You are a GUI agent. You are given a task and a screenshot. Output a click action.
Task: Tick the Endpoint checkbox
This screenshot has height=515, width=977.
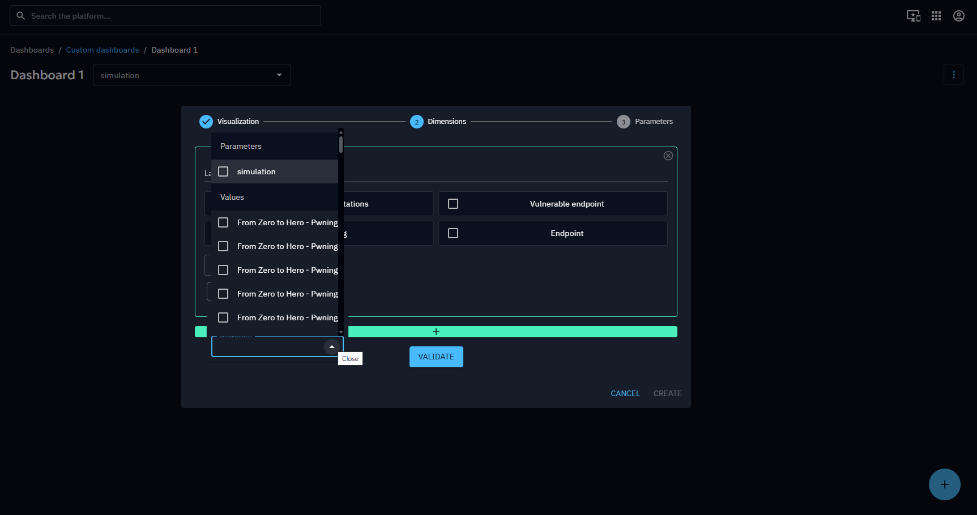point(453,233)
